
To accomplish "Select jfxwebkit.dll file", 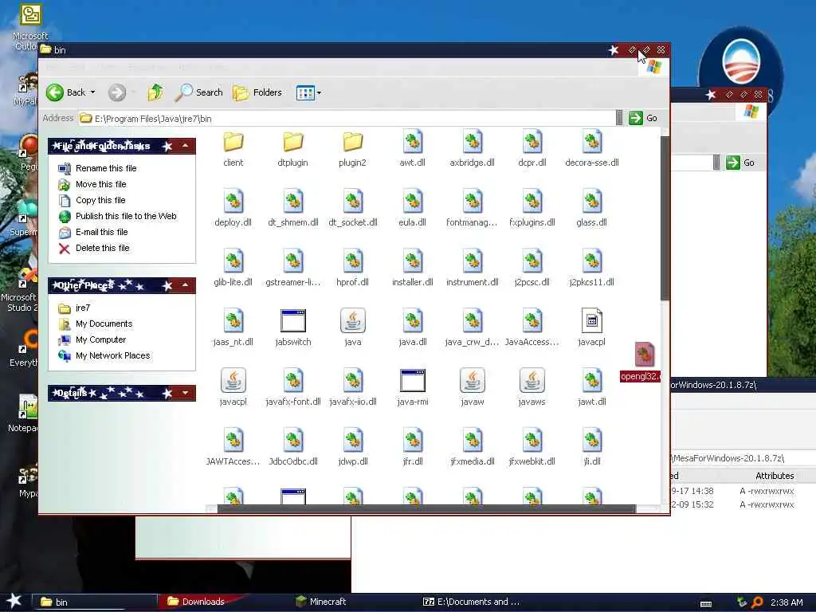I will click(x=532, y=448).
